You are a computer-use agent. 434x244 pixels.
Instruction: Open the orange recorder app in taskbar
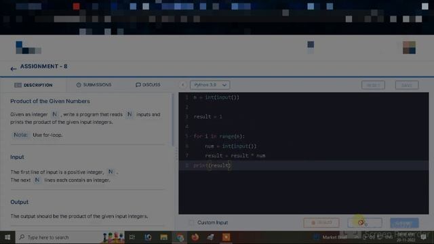226,237
